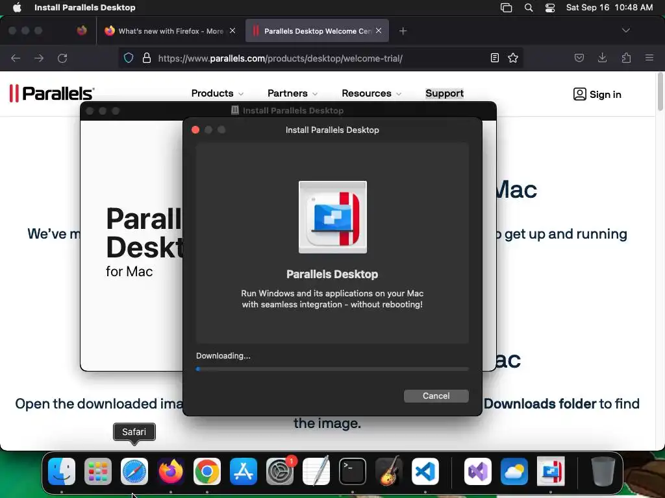Open TextEdit from the Dock
Viewport: 665px width, 498px height.
click(x=316, y=471)
